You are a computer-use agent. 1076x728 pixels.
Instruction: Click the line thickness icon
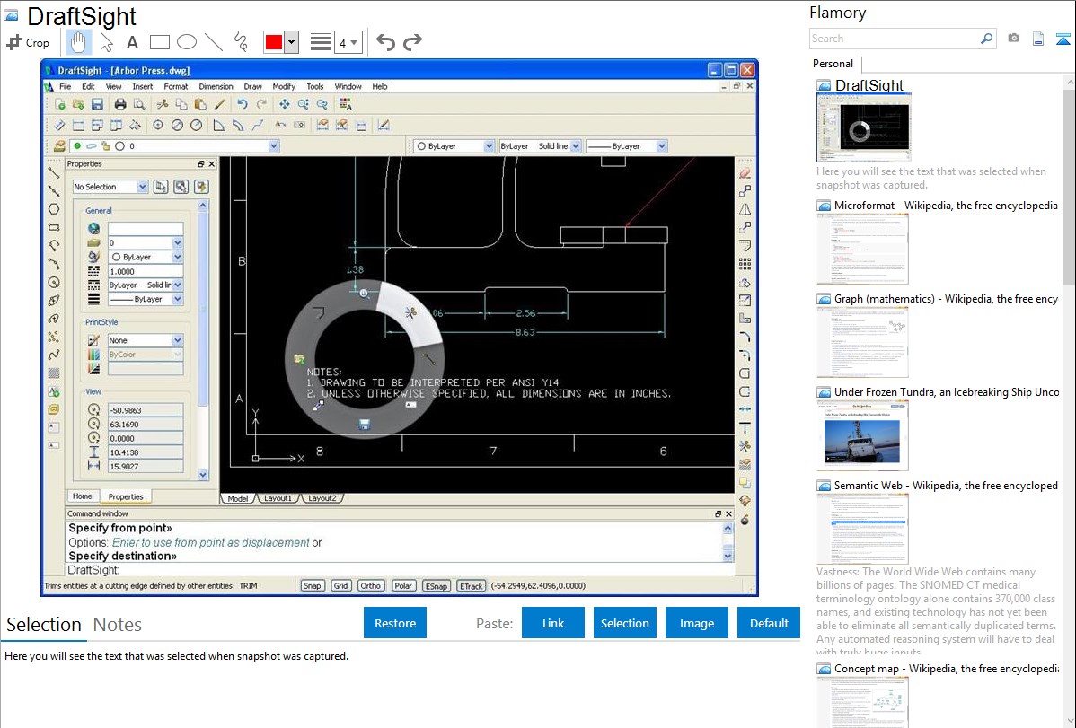click(321, 42)
